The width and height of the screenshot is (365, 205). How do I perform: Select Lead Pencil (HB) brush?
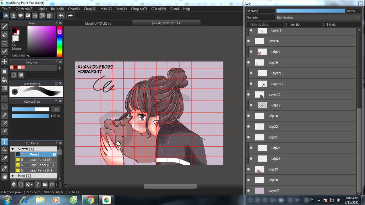pos(36,165)
